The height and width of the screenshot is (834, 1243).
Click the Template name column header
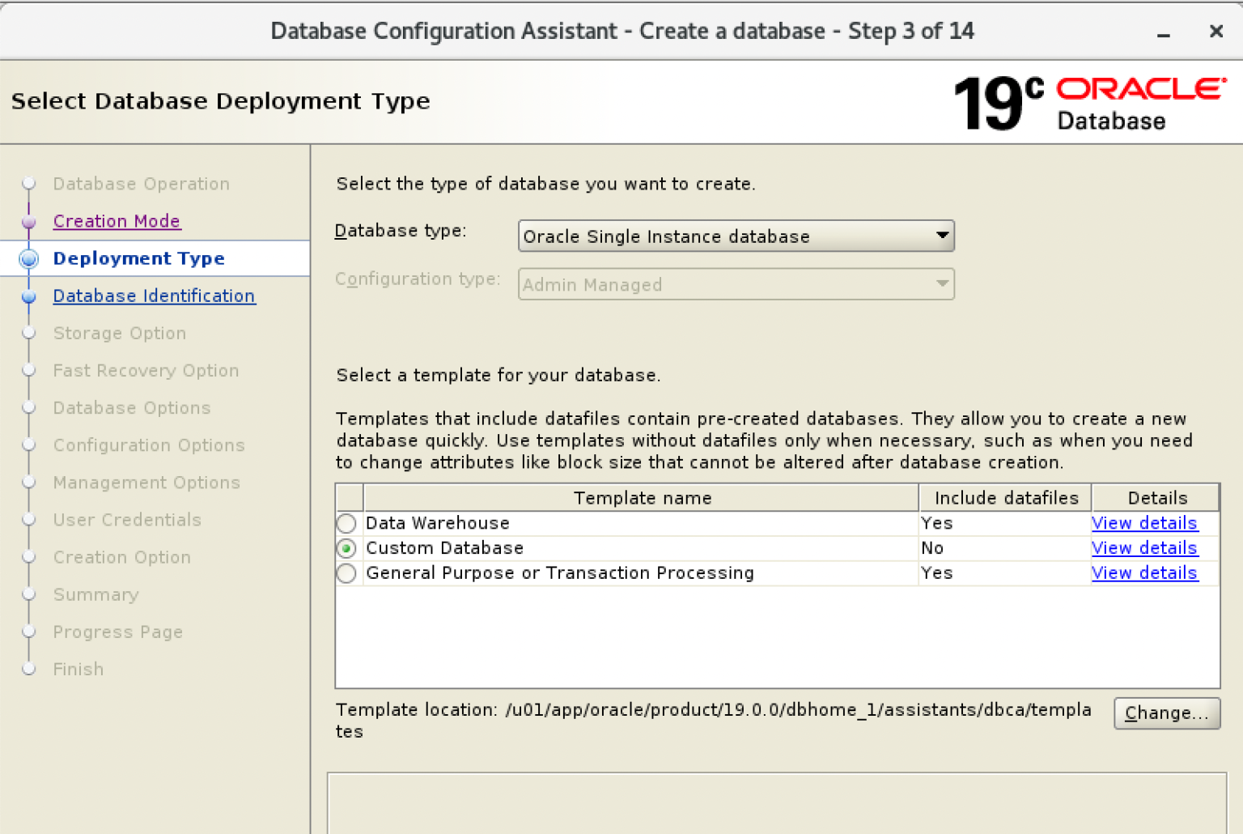642,497
